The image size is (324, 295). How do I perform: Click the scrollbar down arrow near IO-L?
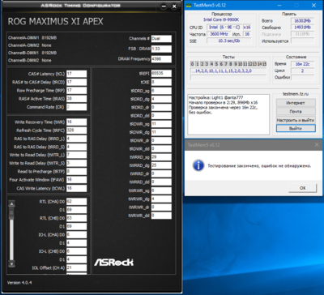click(x=11, y=263)
